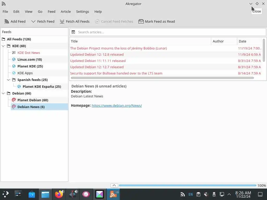Collapse the KDE folder in feed tree
Viewport: 267px width, 200px height.
tap(3, 46)
